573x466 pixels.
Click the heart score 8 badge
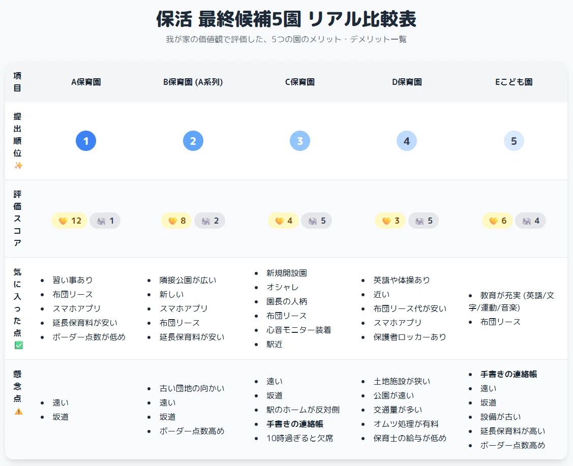(x=176, y=221)
